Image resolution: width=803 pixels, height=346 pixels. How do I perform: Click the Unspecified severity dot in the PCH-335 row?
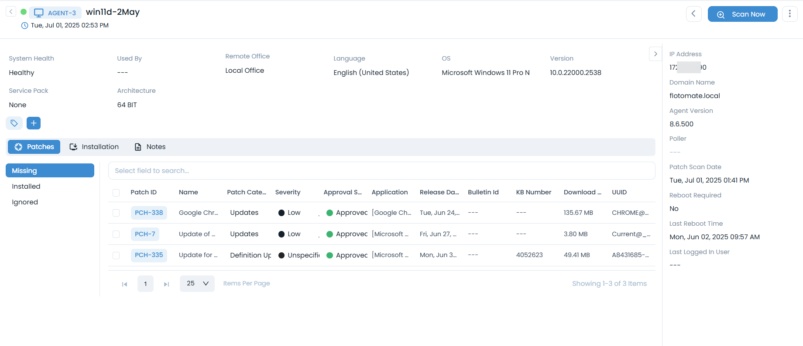[x=281, y=255]
